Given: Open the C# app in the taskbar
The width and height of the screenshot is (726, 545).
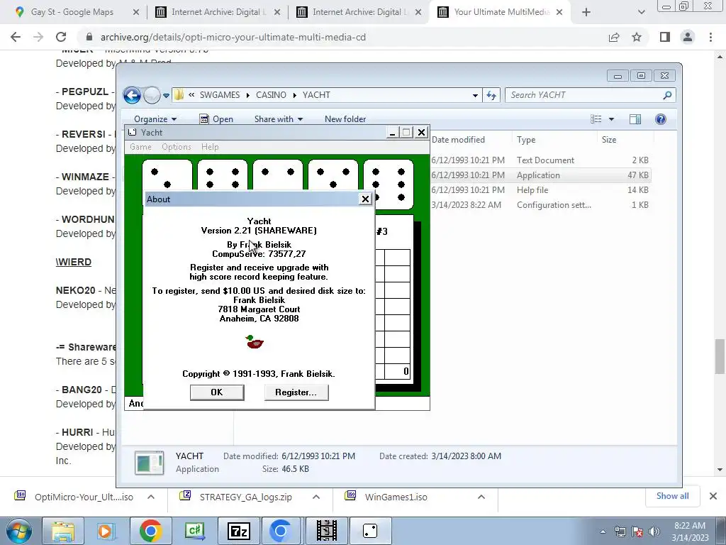Looking at the screenshot, I should tap(194, 531).
